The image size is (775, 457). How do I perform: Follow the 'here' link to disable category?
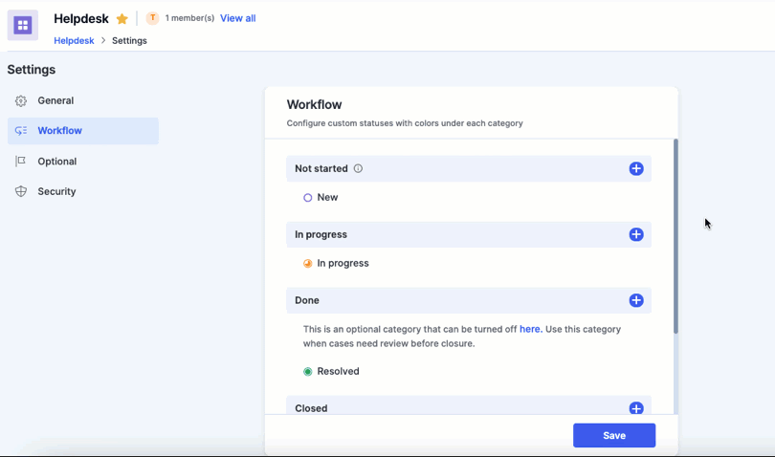tap(531, 329)
